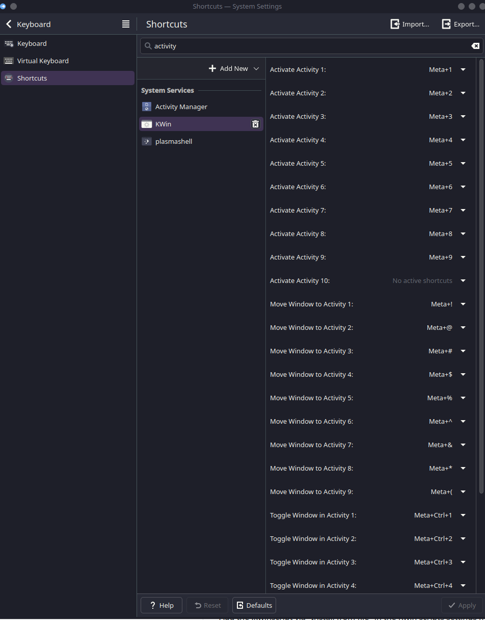Click the System Services heading

pos(168,90)
